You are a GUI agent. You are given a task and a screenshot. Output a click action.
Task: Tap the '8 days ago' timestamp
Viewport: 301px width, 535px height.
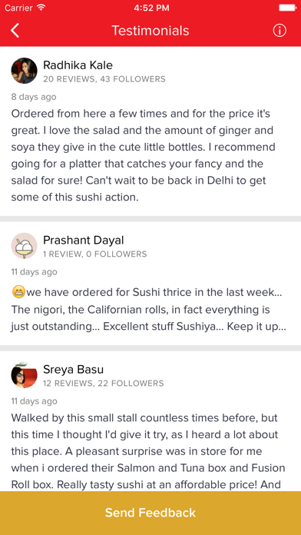coord(34,97)
